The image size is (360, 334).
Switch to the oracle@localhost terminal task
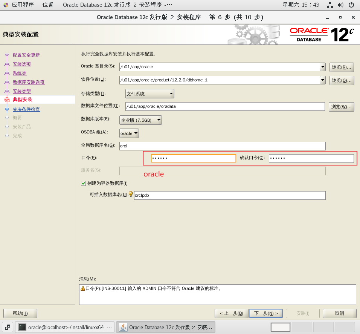(65, 327)
